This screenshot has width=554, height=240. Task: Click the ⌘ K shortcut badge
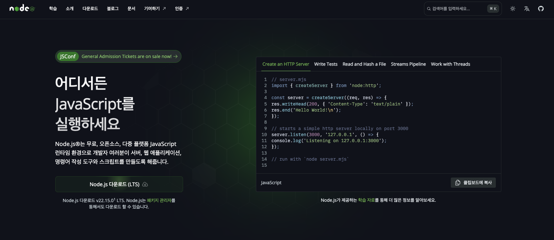[493, 9]
